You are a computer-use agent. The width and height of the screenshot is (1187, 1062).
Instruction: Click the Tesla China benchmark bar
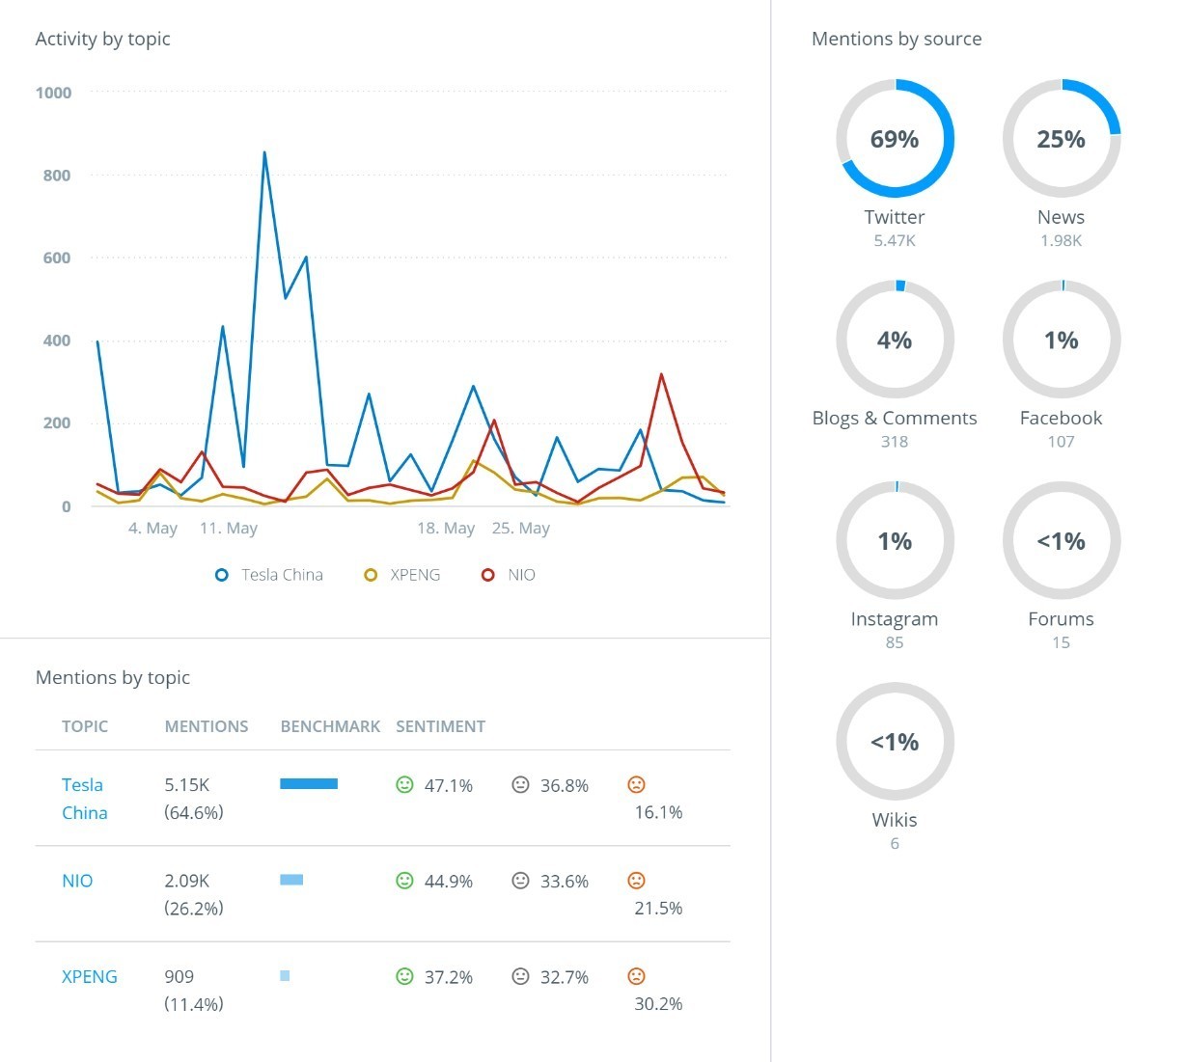(309, 784)
